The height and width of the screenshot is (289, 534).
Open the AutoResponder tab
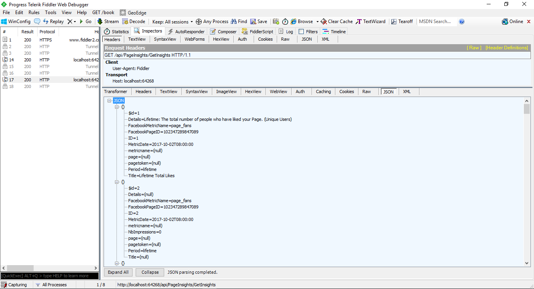(186, 32)
